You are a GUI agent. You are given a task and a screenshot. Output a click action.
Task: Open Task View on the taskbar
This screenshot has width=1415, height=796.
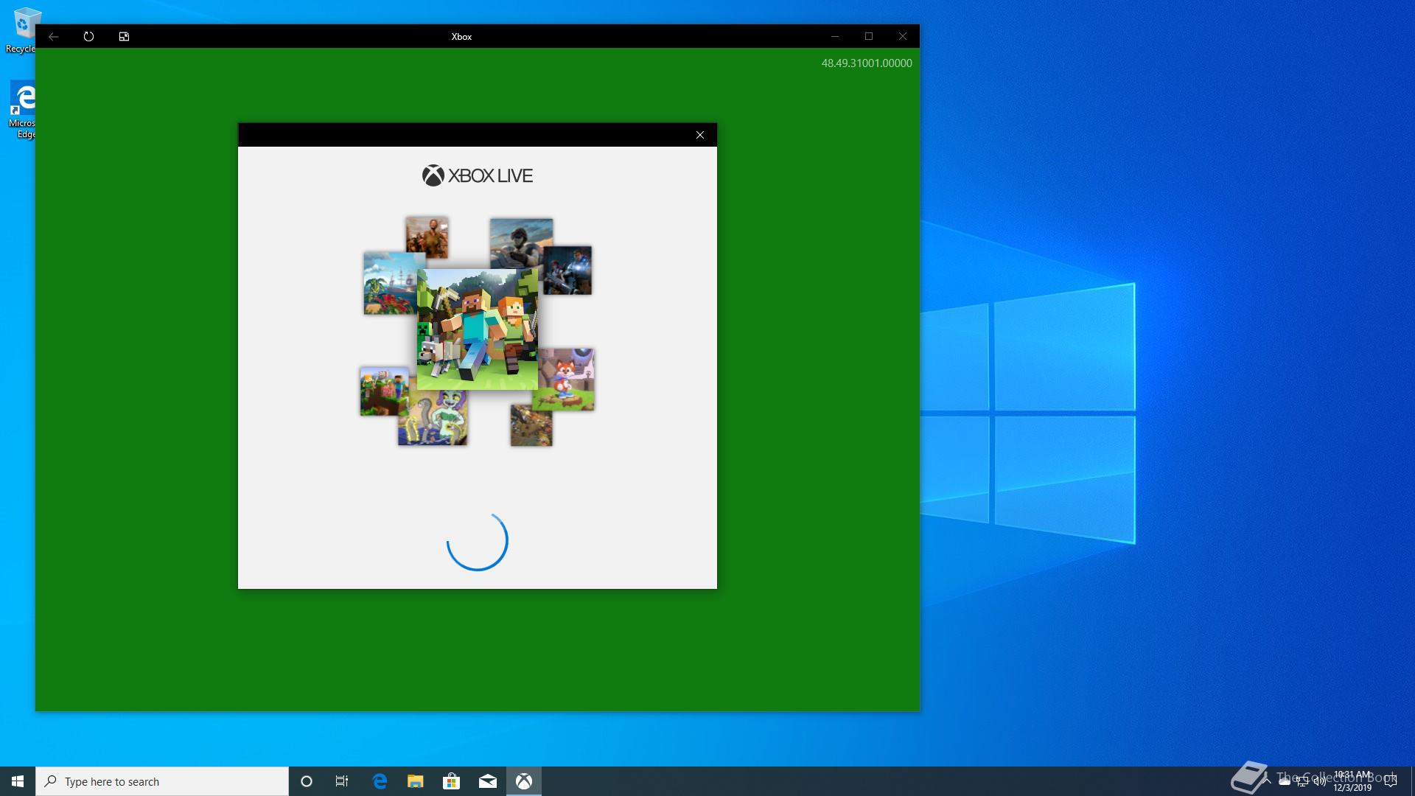(x=342, y=781)
